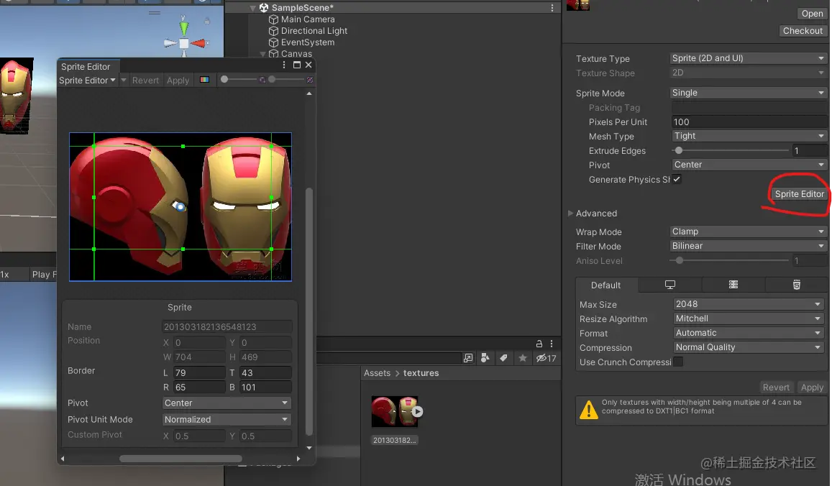The image size is (832, 486).
Task: Click the Sprite Editor button in Inspector
Action: [799, 193]
